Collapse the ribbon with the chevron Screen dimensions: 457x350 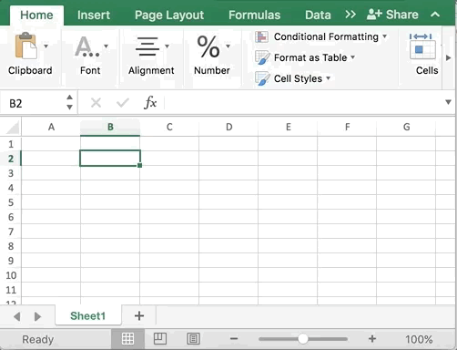435,15
